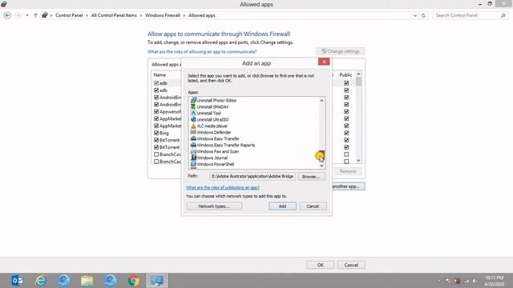Toggle the Public checkbox in Bing row
Image resolution: width=513 pixels, height=288 pixels.
click(x=346, y=133)
